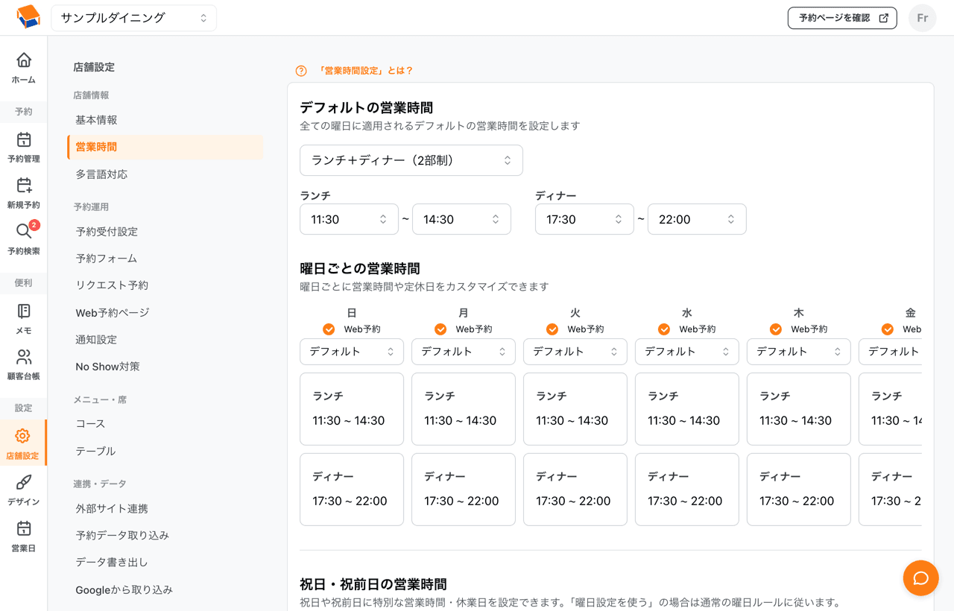Screen dimensions: 954x611
Task: Click 祝日・祝前日の営業時間 heading
Action: (x=373, y=584)
